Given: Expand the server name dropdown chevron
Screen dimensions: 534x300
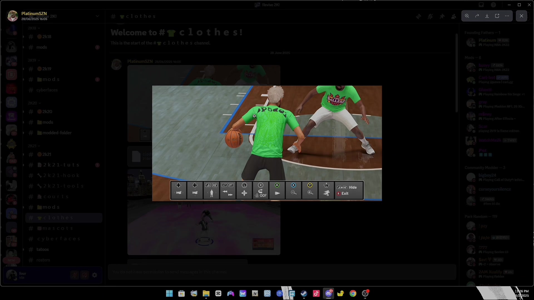Looking at the screenshot, I should coord(97,16).
